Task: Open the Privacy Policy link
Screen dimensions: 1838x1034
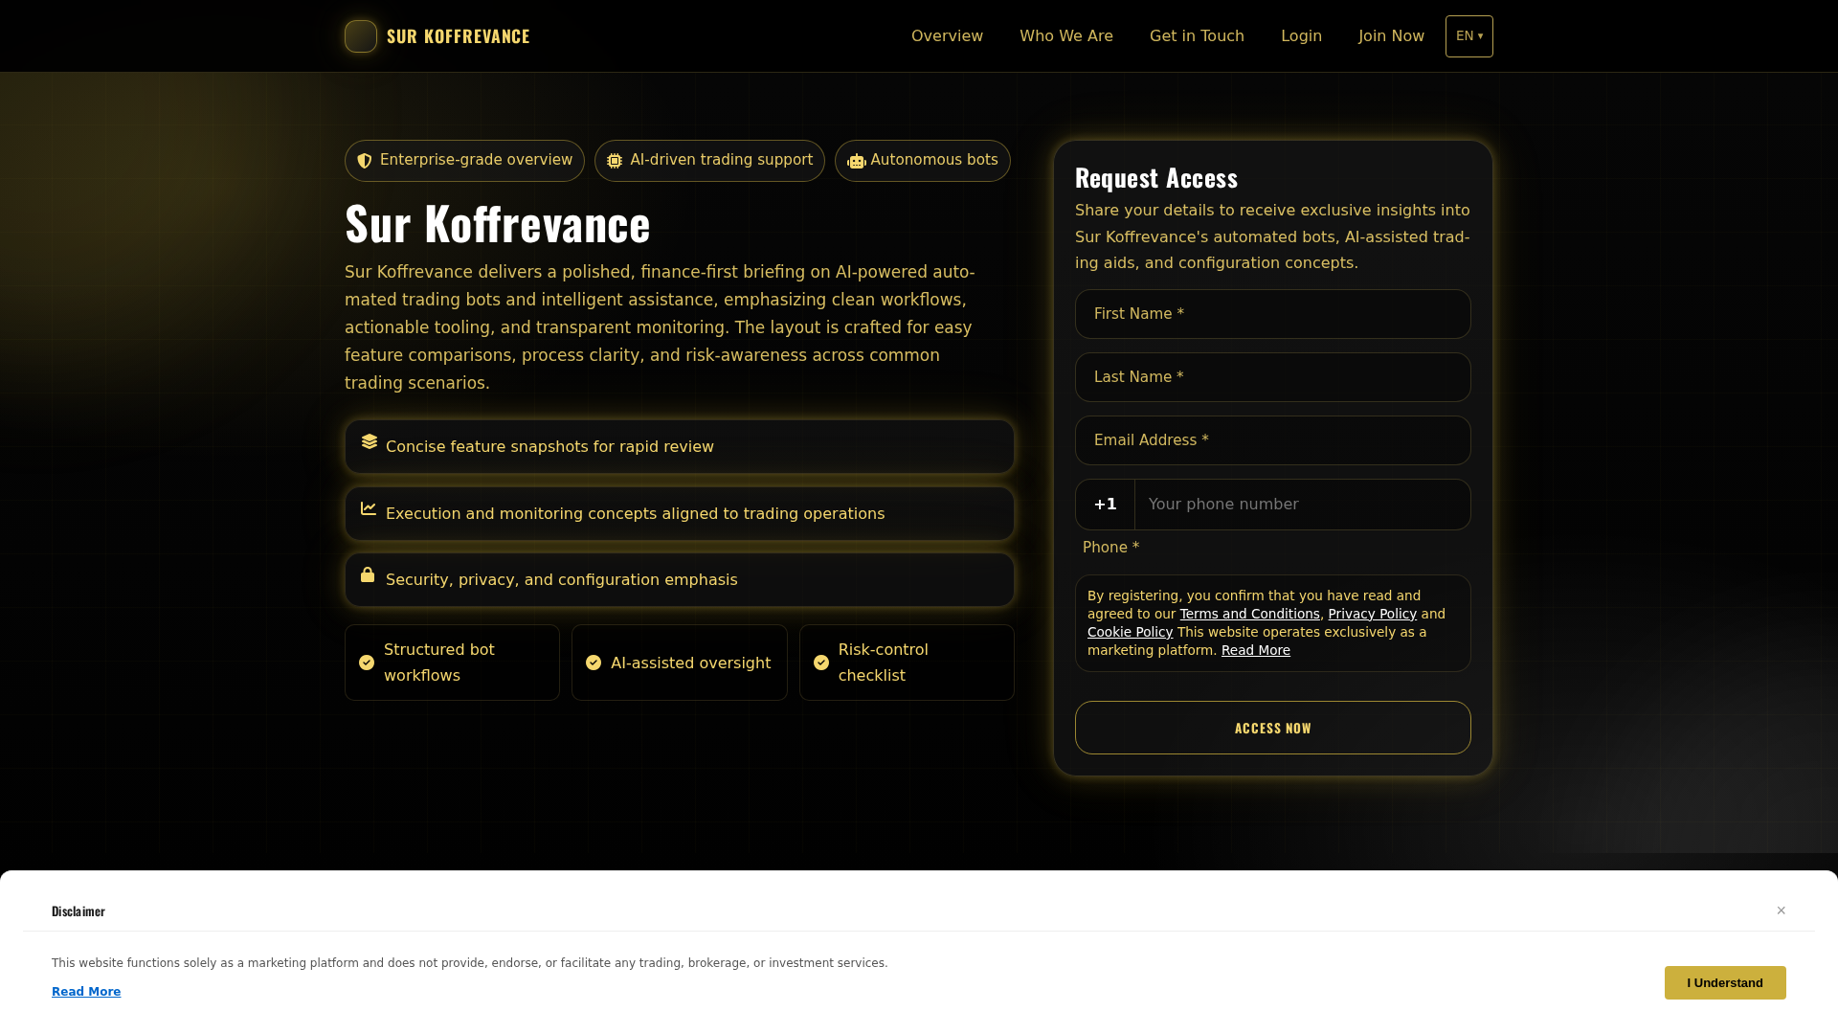Action: 1372,614
